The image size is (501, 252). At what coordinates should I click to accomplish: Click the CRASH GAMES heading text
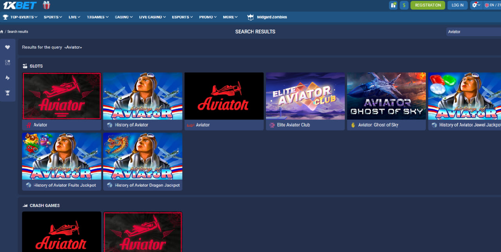(45, 206)
